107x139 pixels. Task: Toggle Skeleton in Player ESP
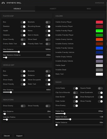pos(23,27)
